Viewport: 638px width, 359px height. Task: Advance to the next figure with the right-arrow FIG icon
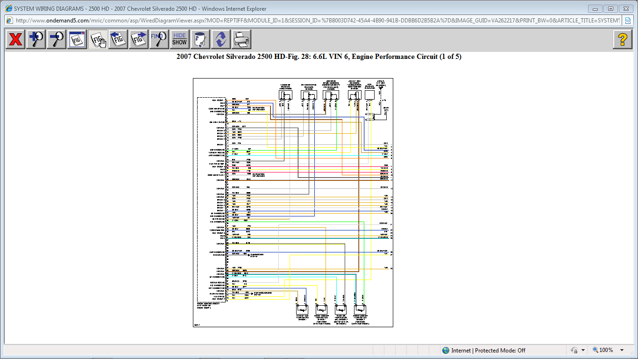pos(138,39)
